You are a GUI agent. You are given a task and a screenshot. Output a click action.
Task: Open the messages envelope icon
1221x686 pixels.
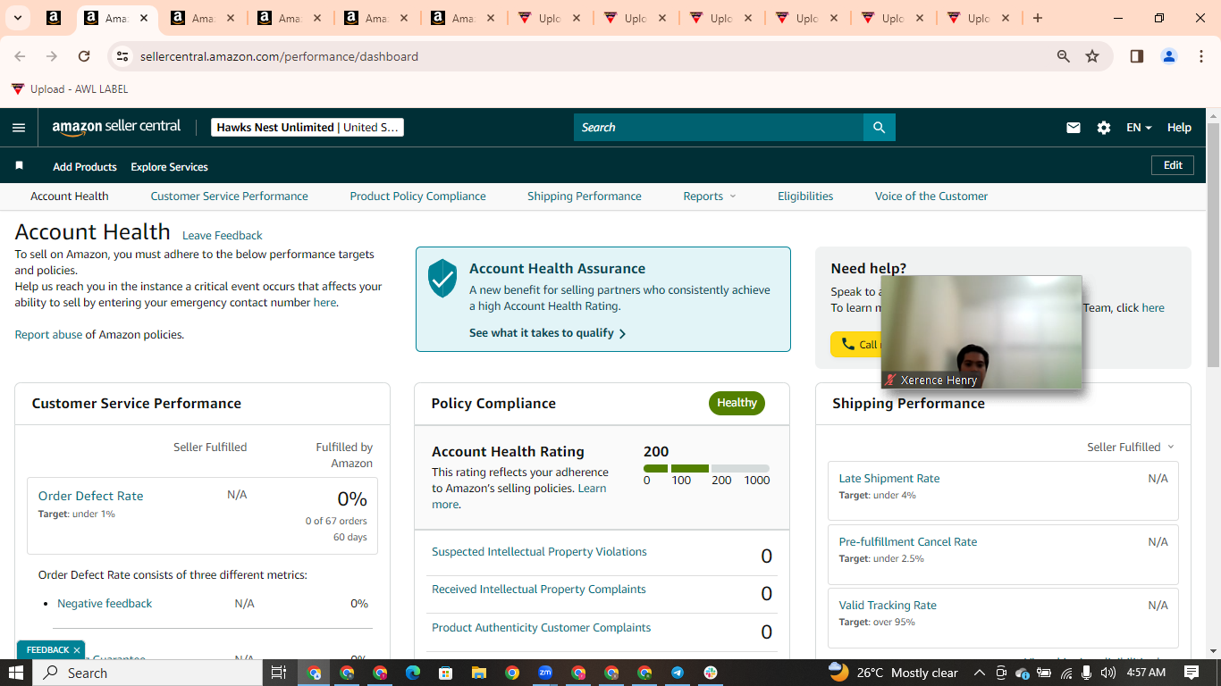1074,128
